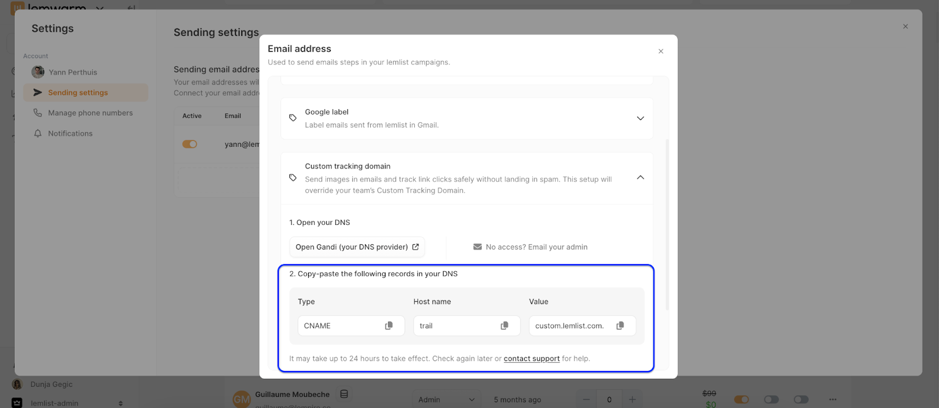Image resolution: width=939 pixels, height=408 pixels.
Task: Click the envelope icon beside No access
Action: [478, 247]
